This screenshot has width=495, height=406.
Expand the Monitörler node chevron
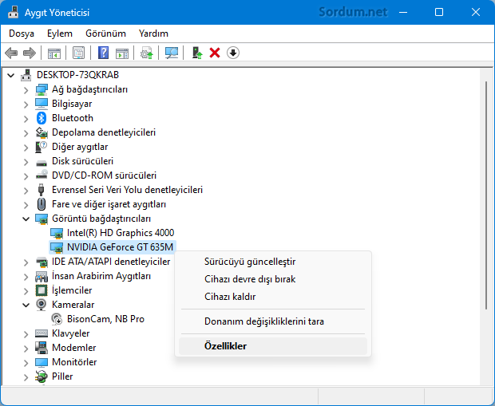point(26,363)
